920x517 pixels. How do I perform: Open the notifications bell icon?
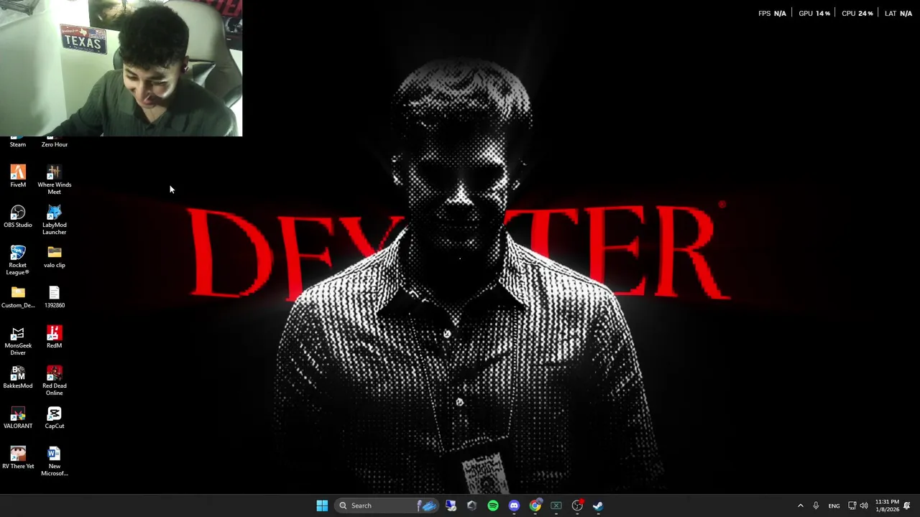[x=907, y=506]
